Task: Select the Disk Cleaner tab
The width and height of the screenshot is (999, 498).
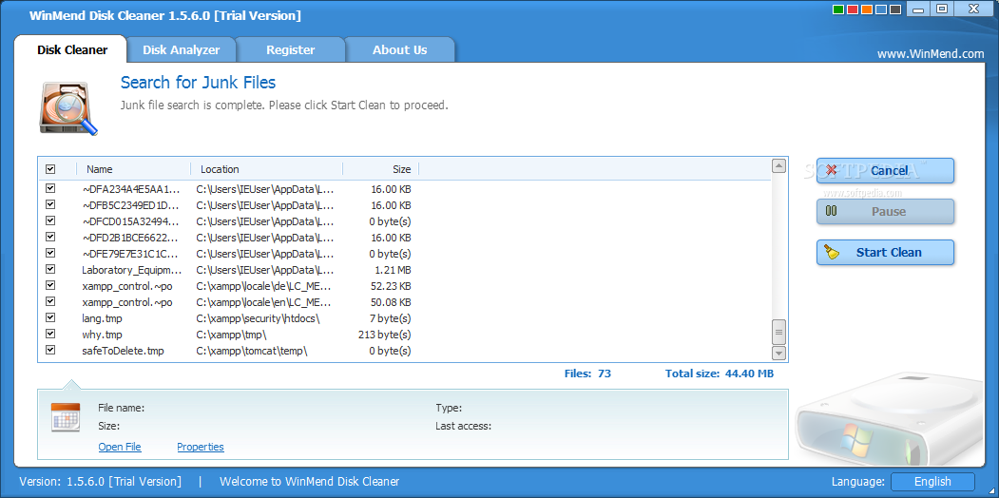Action: 72,49
